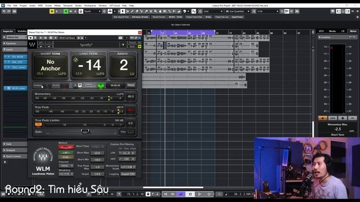This screenshot has width=360, height=202.
Task: Close the WLM Plus Stereo plugin window
Action: click(x=140, y=33)
